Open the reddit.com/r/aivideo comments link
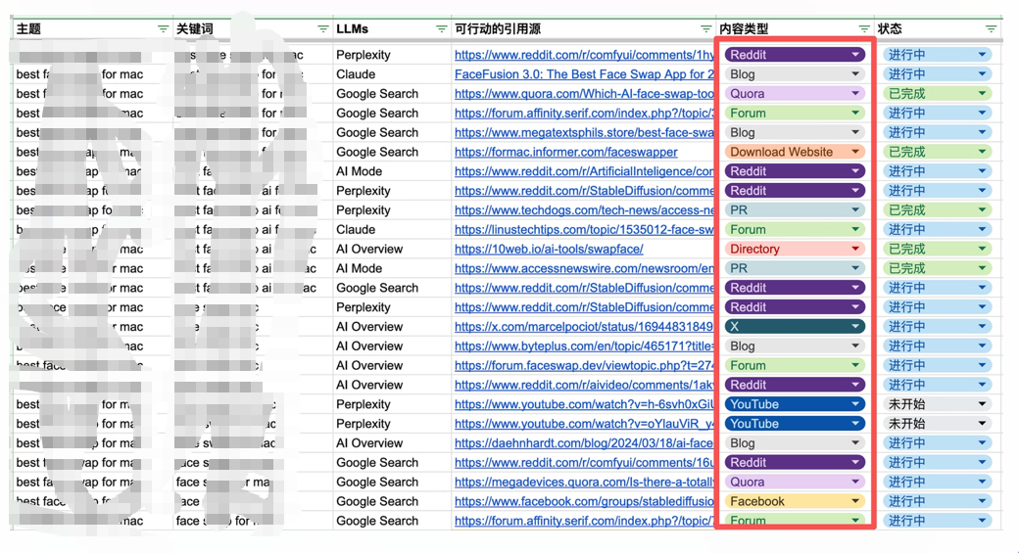 click(584, 385)
